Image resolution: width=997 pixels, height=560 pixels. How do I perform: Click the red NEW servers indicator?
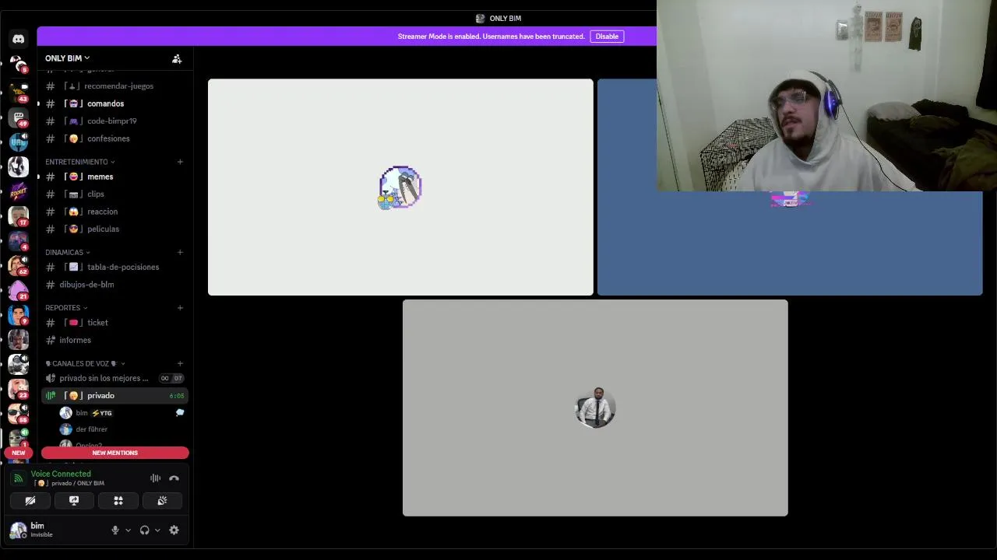coord(19,453)
